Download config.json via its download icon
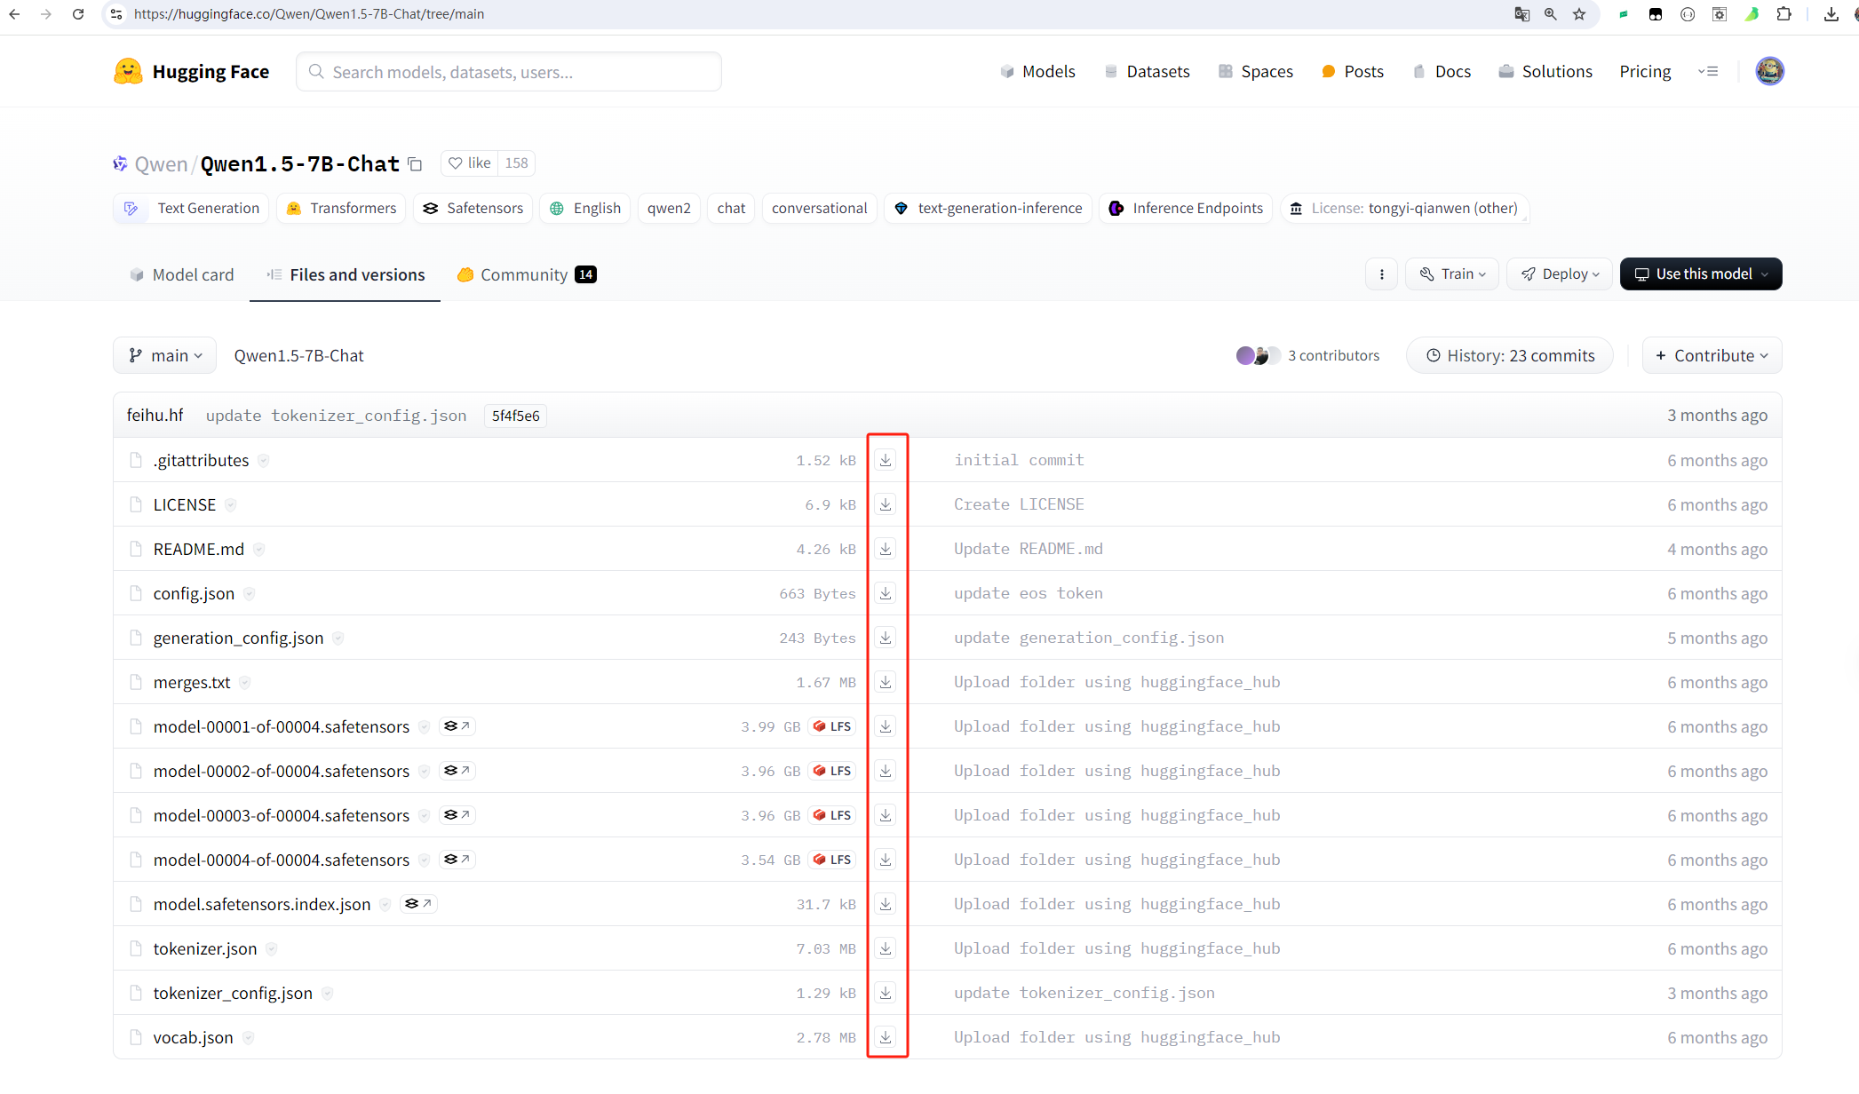 pos(886,593)
